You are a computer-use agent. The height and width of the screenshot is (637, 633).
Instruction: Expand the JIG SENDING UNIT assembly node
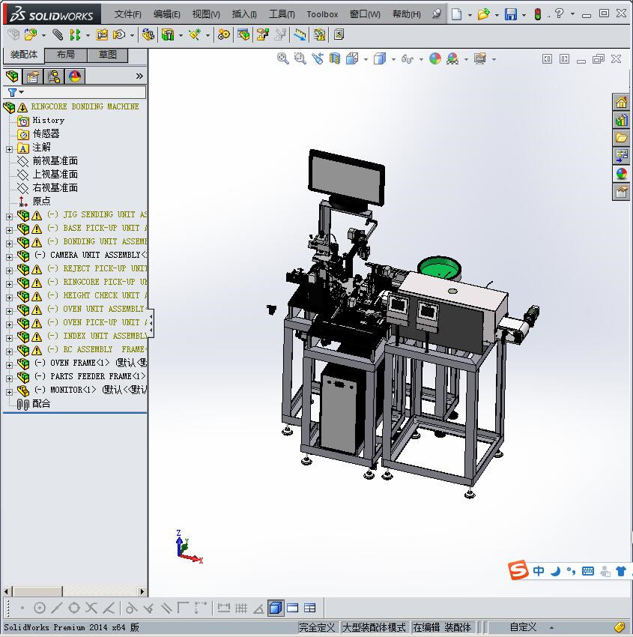tap(9, 217)
